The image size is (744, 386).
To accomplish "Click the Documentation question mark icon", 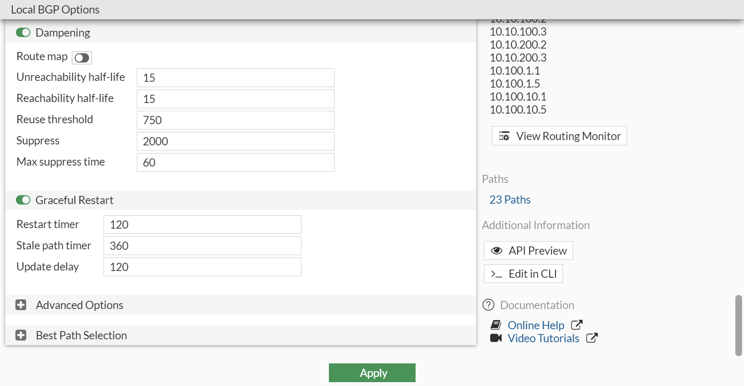I will click(x=488, y=305).
